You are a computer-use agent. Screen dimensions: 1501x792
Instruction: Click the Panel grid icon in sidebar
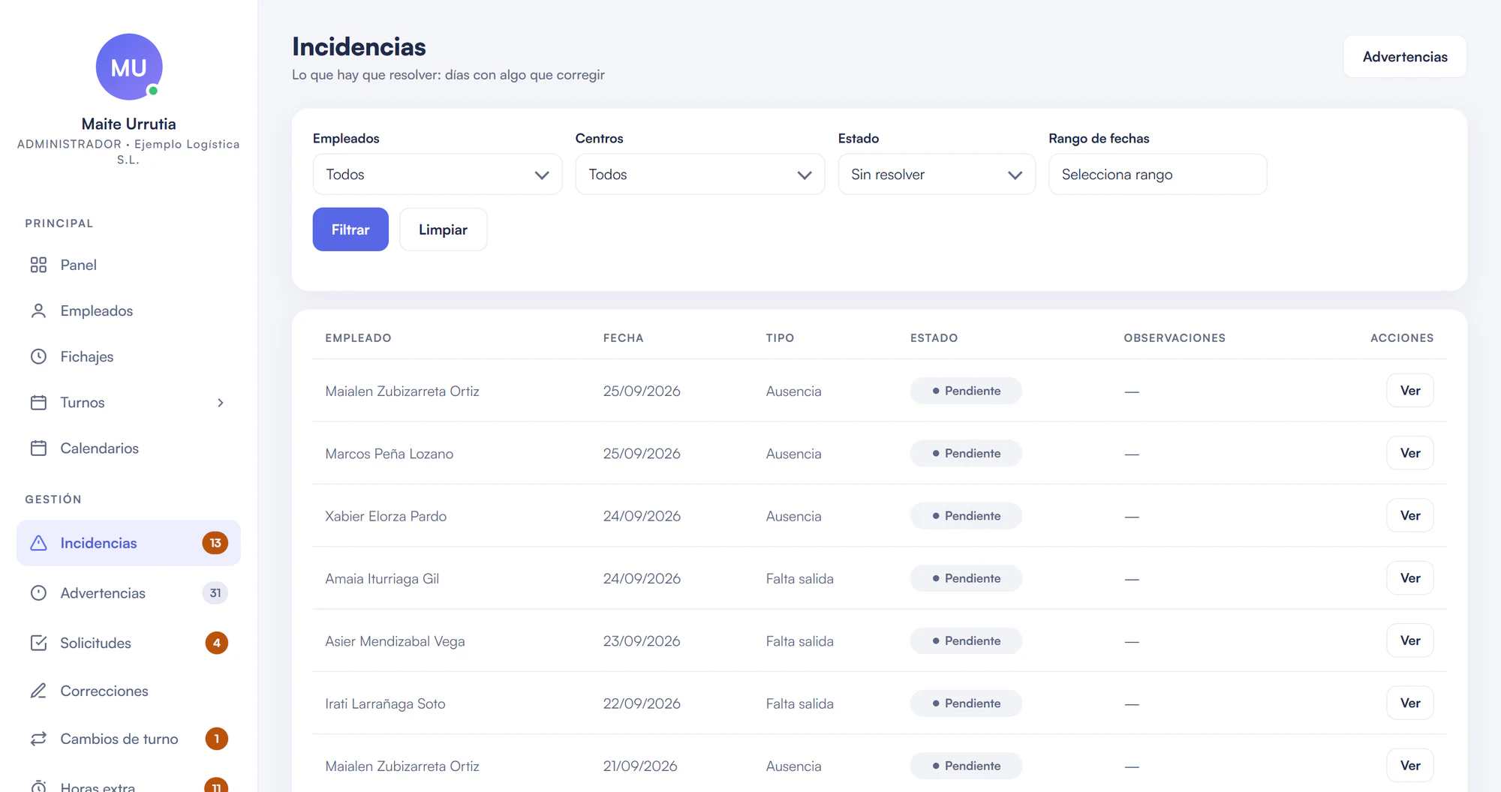point(38,265)
